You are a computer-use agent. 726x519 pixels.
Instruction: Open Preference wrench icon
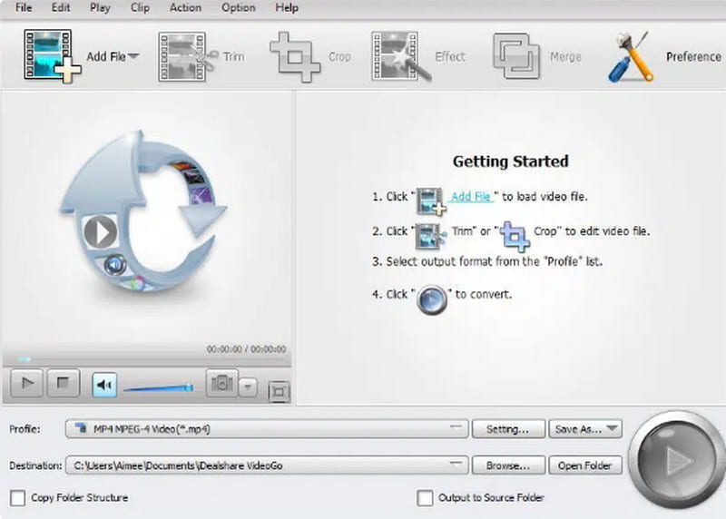[630, 56]
